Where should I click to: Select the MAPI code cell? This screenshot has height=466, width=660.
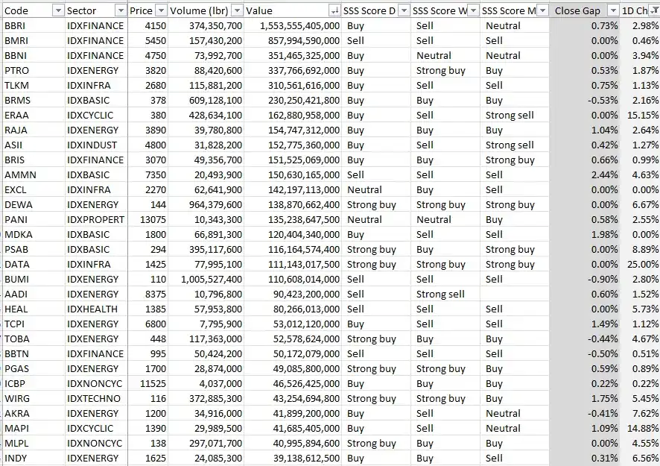click(x=34, y=429)
